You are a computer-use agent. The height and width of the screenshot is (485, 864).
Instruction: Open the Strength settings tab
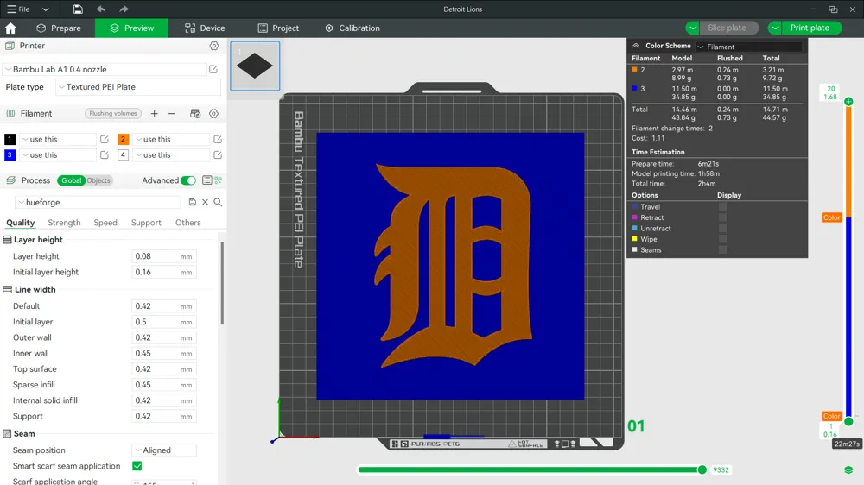tap(64, 223)
